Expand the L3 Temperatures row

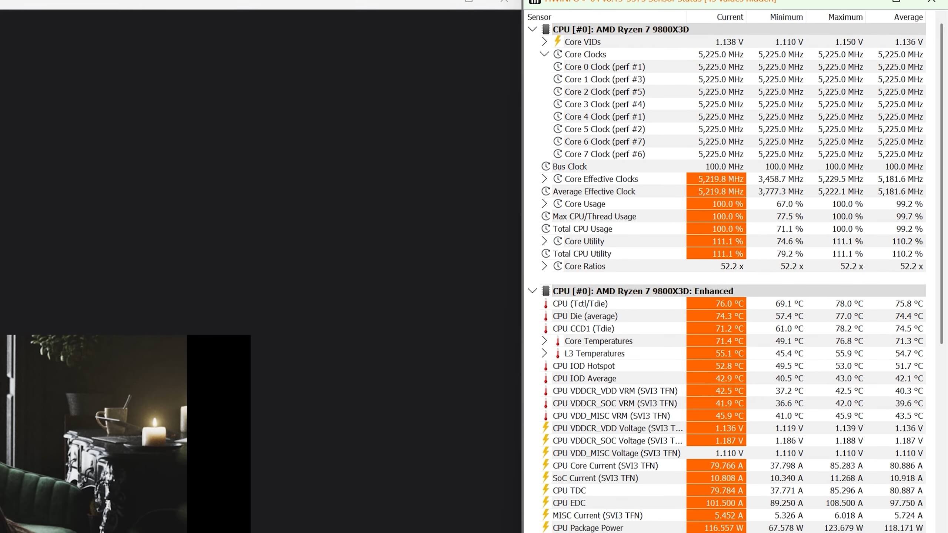544,353
